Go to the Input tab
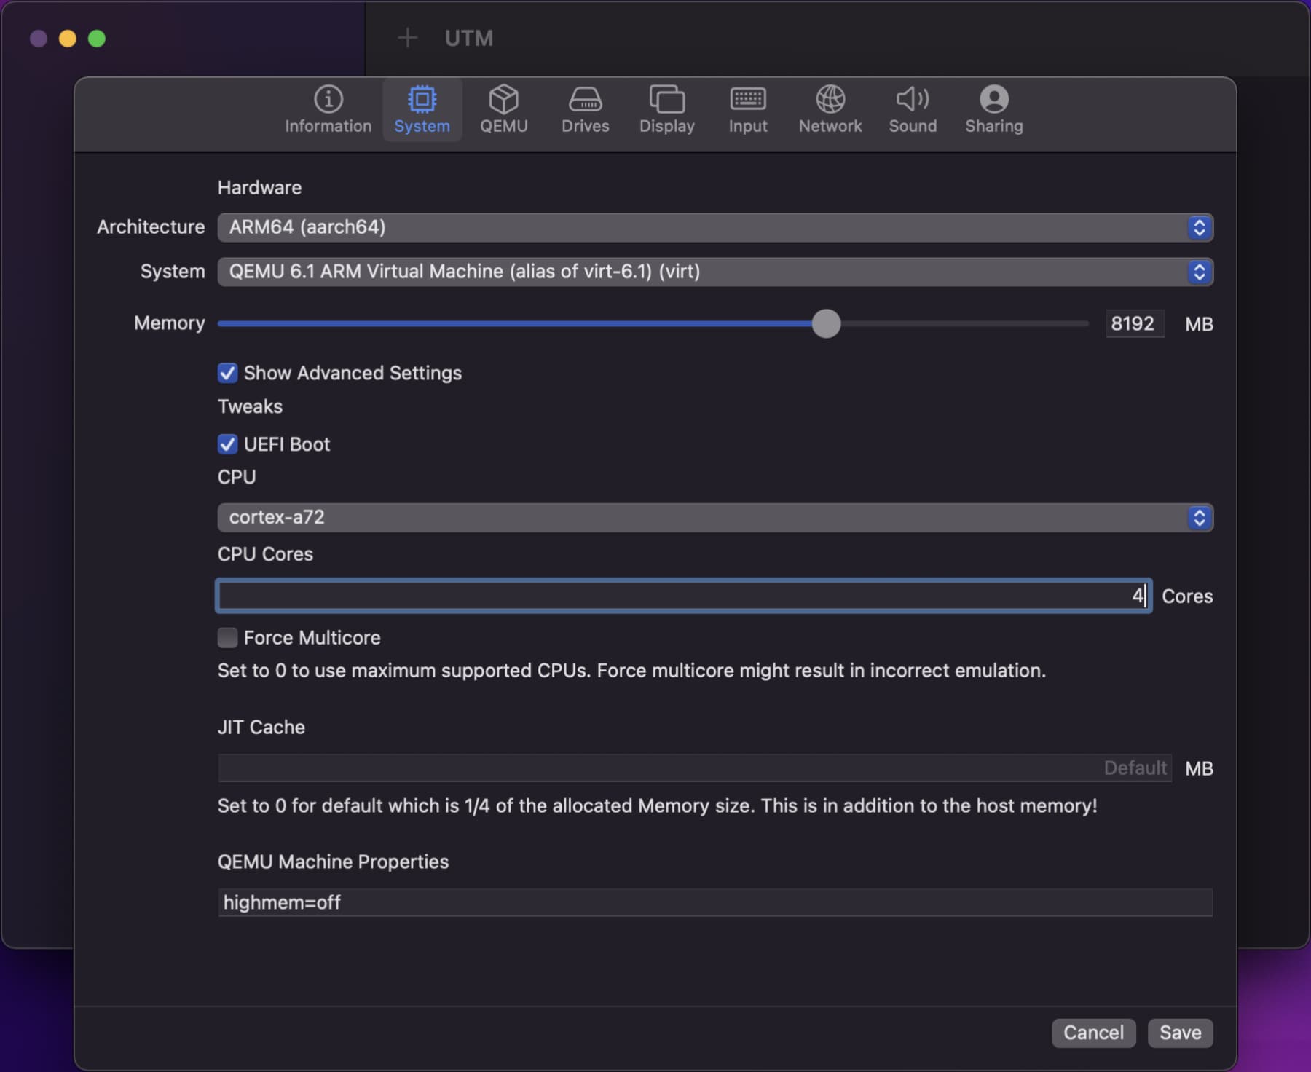The image size is (1311, 1072). 748,109
